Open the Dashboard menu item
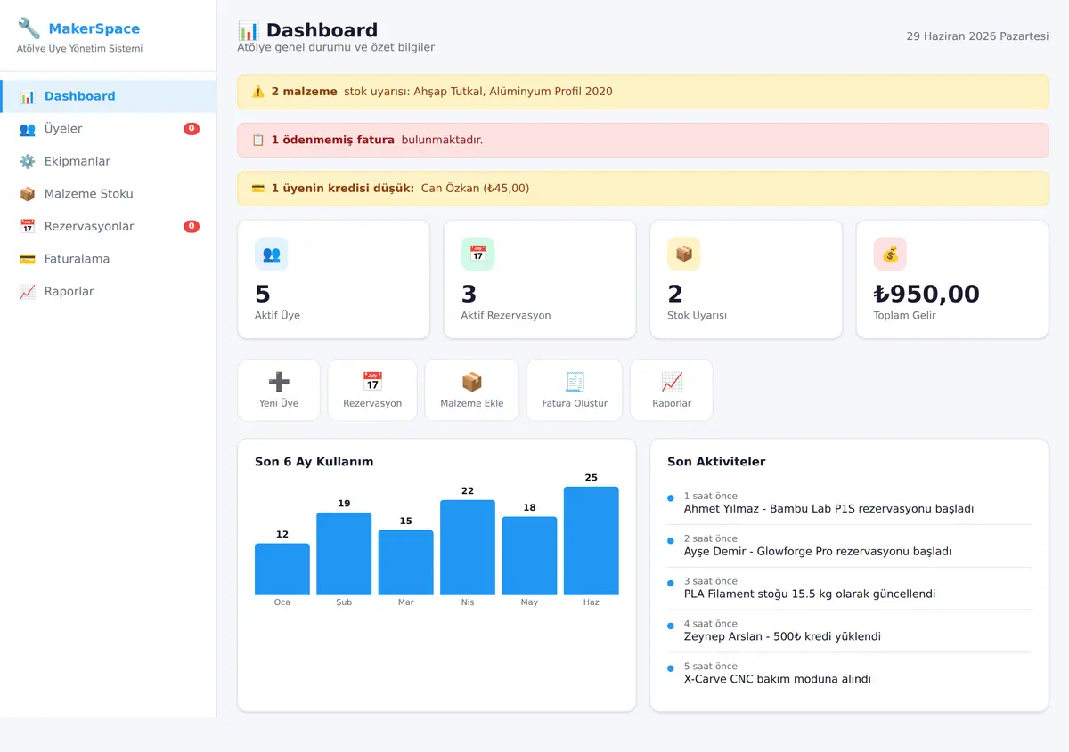Screen dimensions: 1069x752 point(108,96)
